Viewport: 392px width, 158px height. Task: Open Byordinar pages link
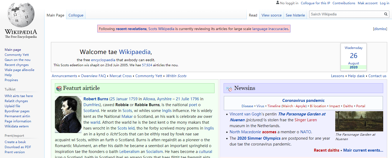click(17, 111)
